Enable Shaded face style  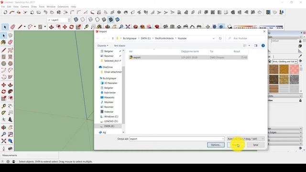104,20
